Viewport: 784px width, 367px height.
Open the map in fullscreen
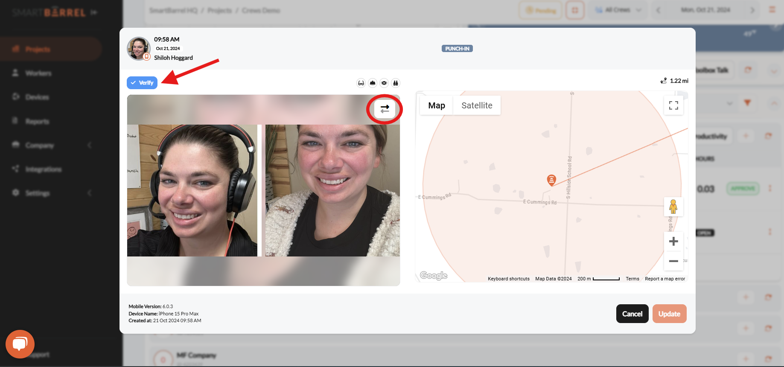tap(673, 105)
